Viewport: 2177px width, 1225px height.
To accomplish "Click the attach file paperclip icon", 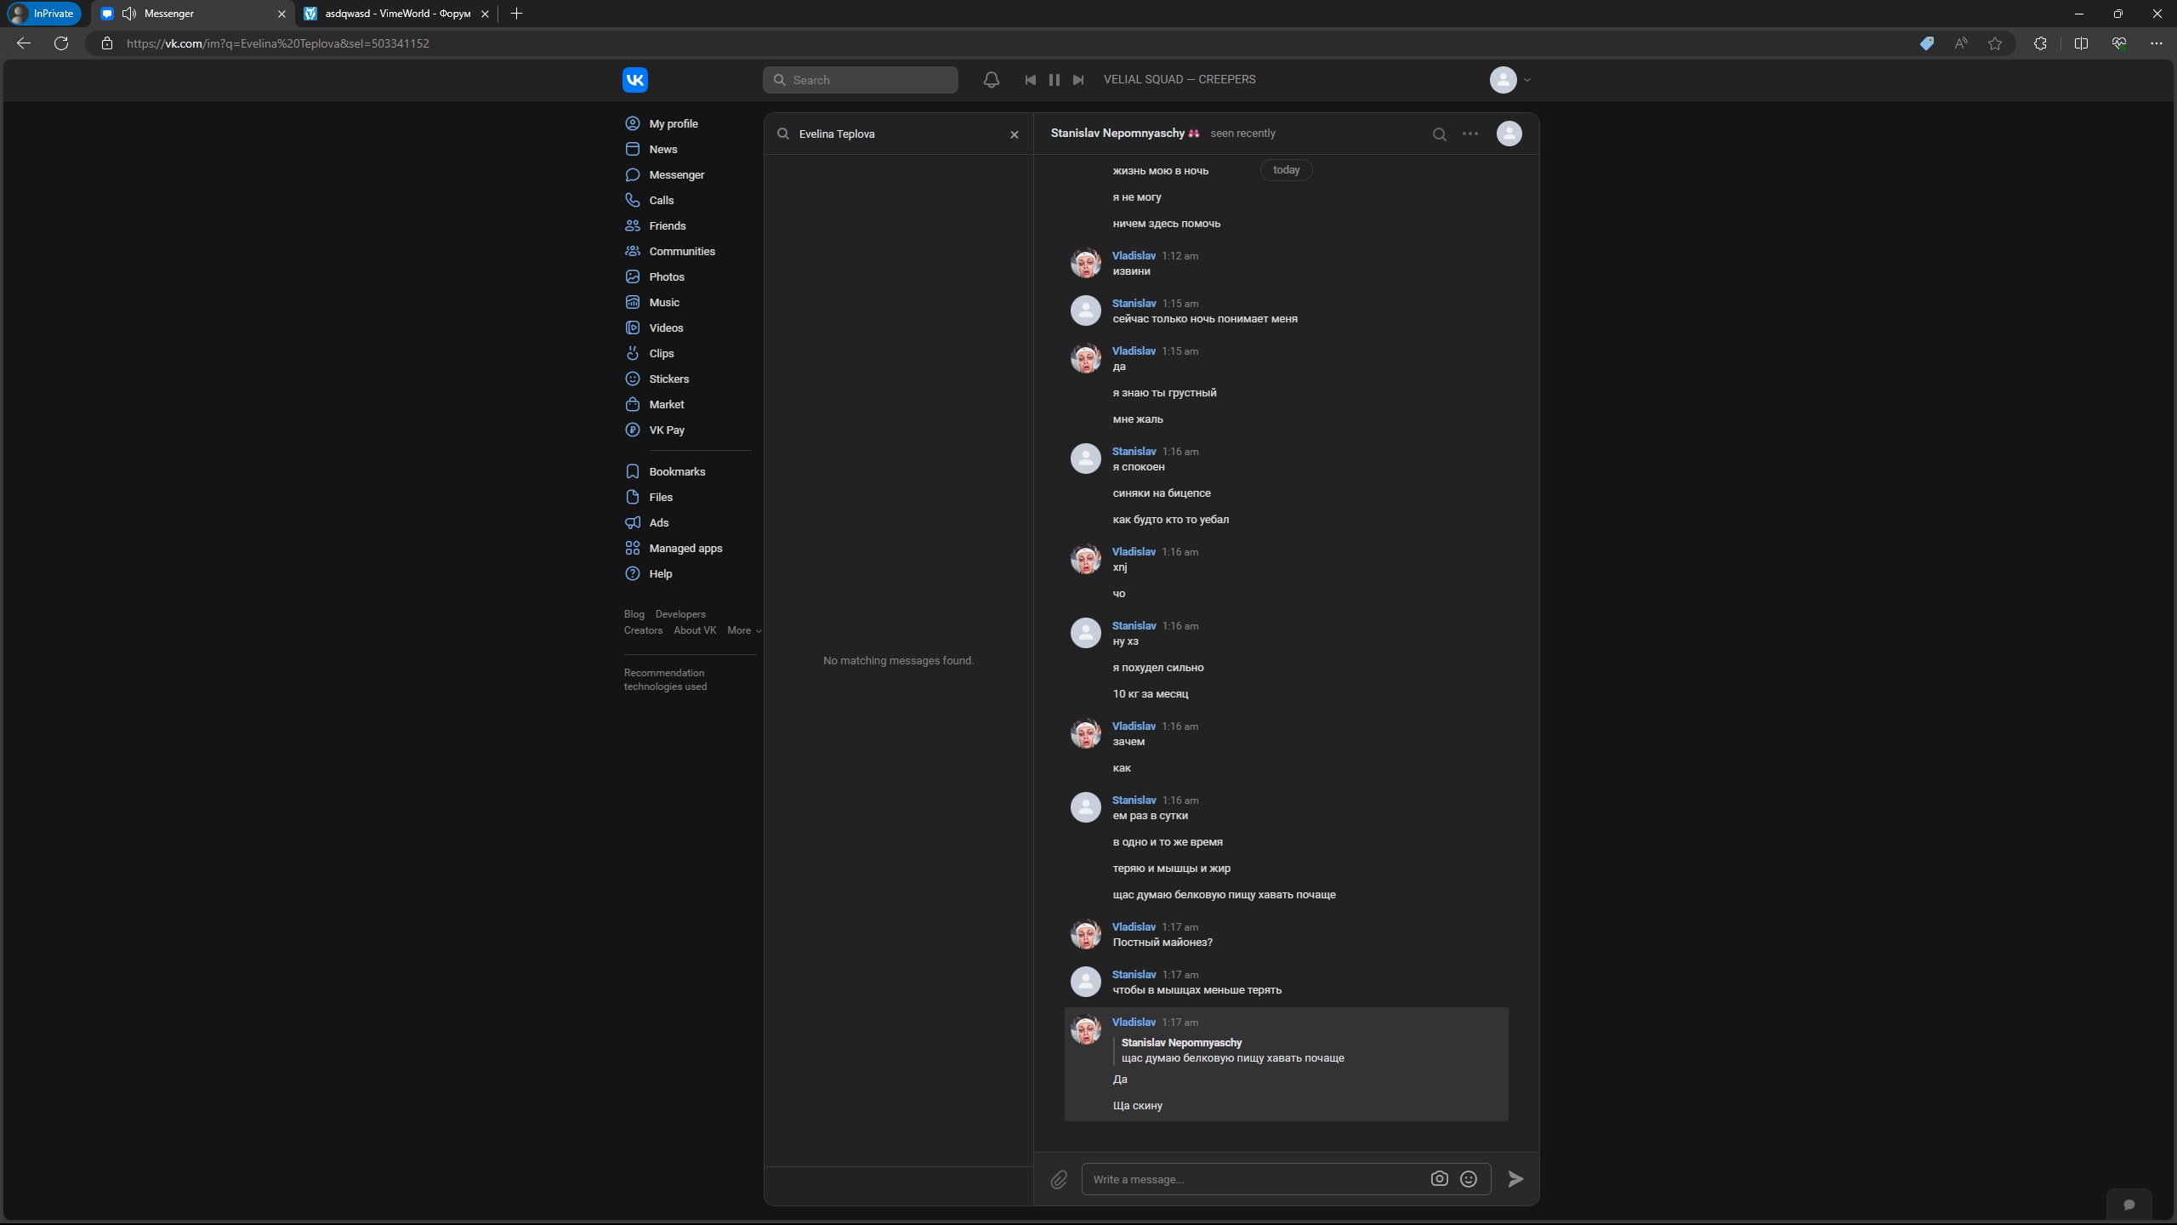I will 1059,1179.
